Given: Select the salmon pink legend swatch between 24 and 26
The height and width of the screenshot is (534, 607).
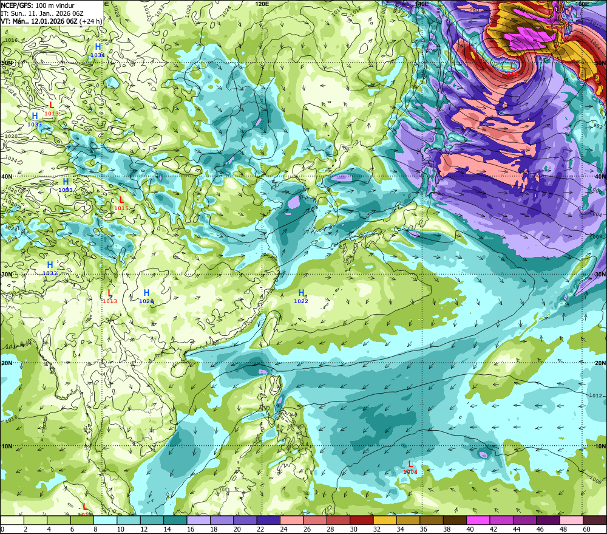Looking at the screenshot, I should 291,521.
